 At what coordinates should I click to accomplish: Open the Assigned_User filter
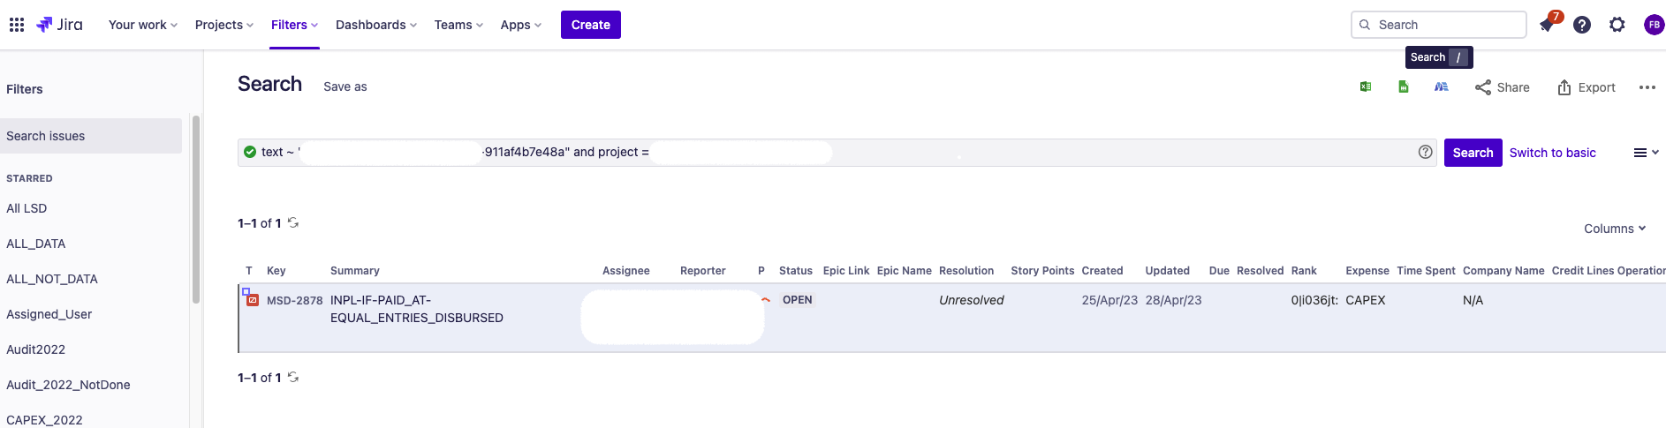tap(49, 314)
